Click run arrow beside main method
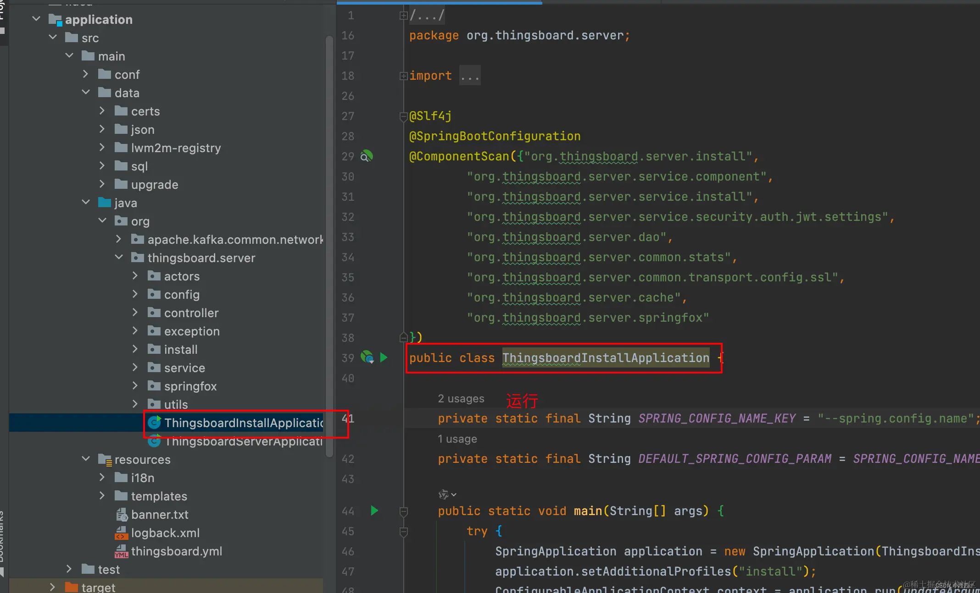This screenshot has height=593, width=980. pyautogui.click(x=374, y=511)
